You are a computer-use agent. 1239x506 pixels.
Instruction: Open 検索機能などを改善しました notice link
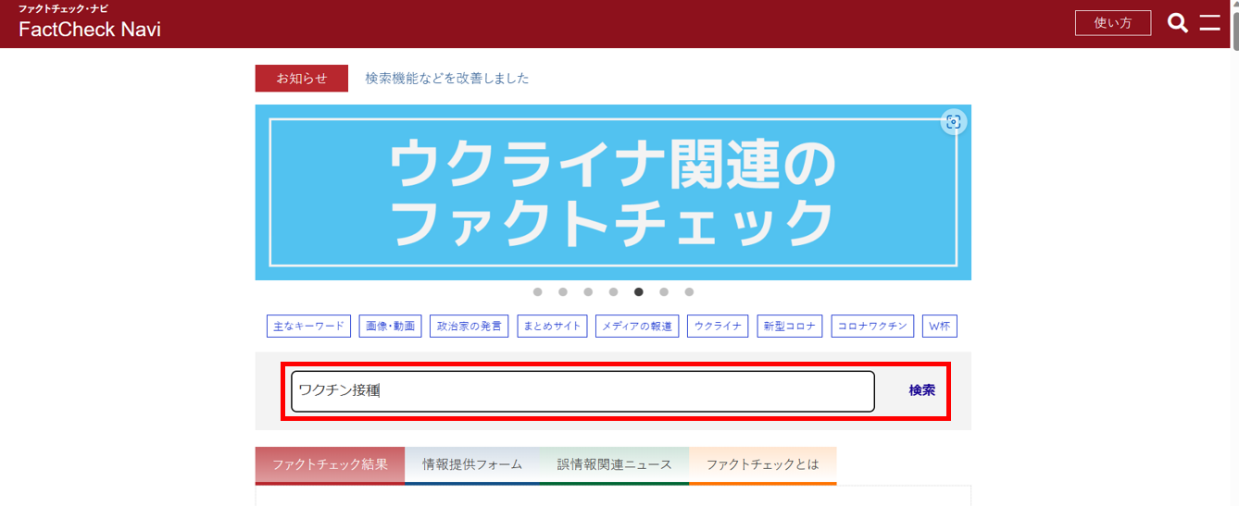coord(447,79)
